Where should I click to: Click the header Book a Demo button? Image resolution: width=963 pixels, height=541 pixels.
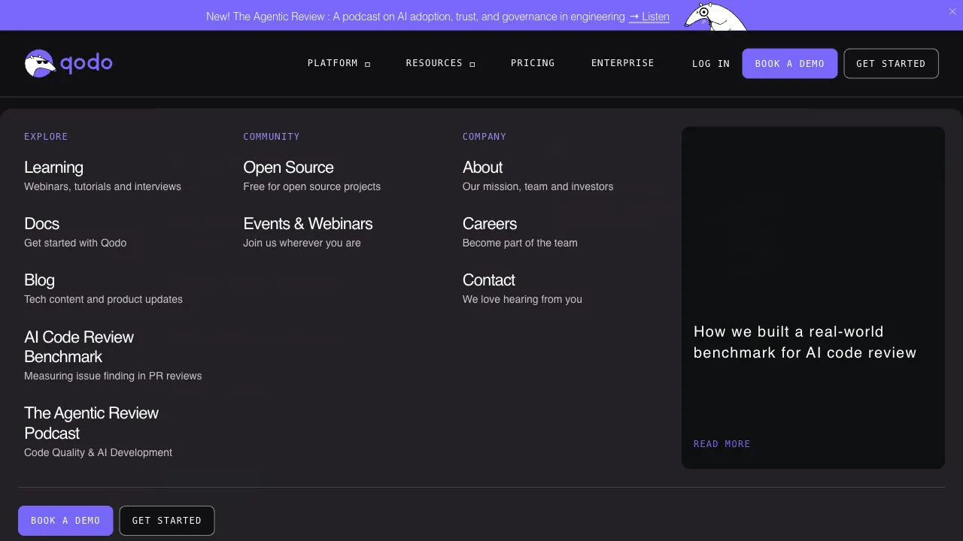click(x=790, y=64)
